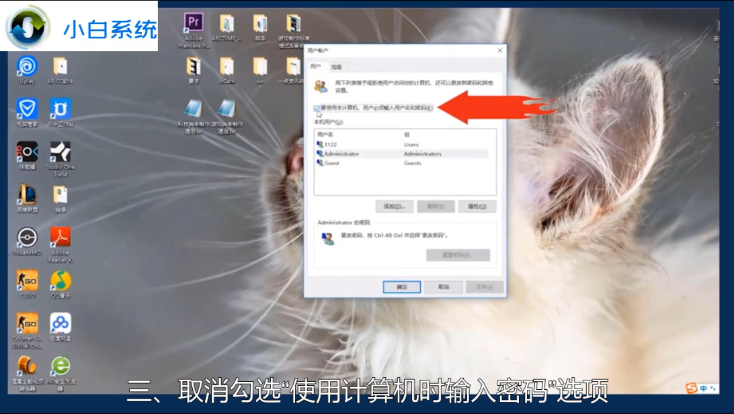
Task: Launch QQ音乐 music player icon
Action: [x=60, y=280]
